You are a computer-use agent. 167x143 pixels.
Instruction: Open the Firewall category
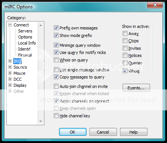coord(25,55)
